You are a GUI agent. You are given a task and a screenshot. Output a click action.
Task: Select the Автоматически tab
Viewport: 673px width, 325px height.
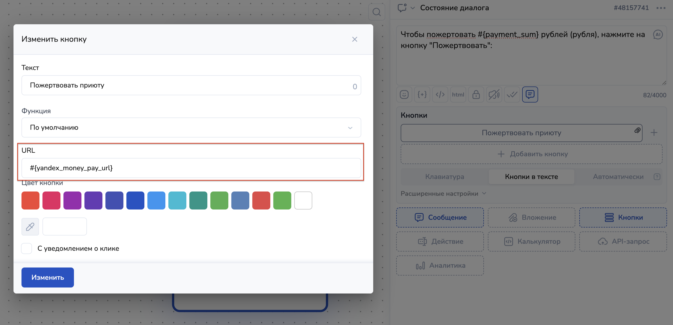point(618,177)
